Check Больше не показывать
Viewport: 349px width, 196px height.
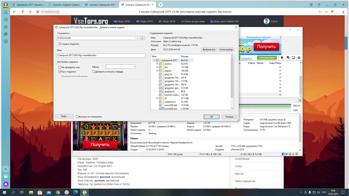pos(77,116)
